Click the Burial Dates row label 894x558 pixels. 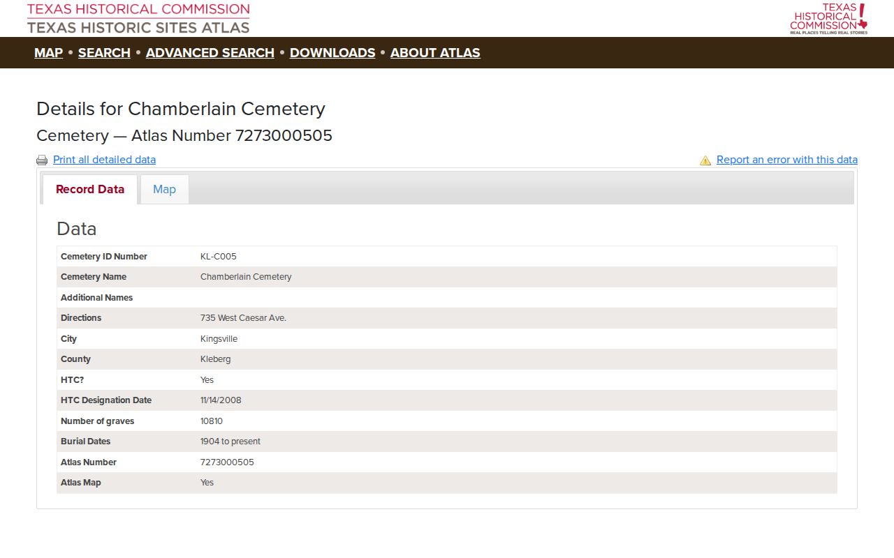86,442
